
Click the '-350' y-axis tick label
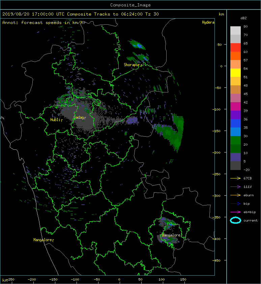point(216,217)
